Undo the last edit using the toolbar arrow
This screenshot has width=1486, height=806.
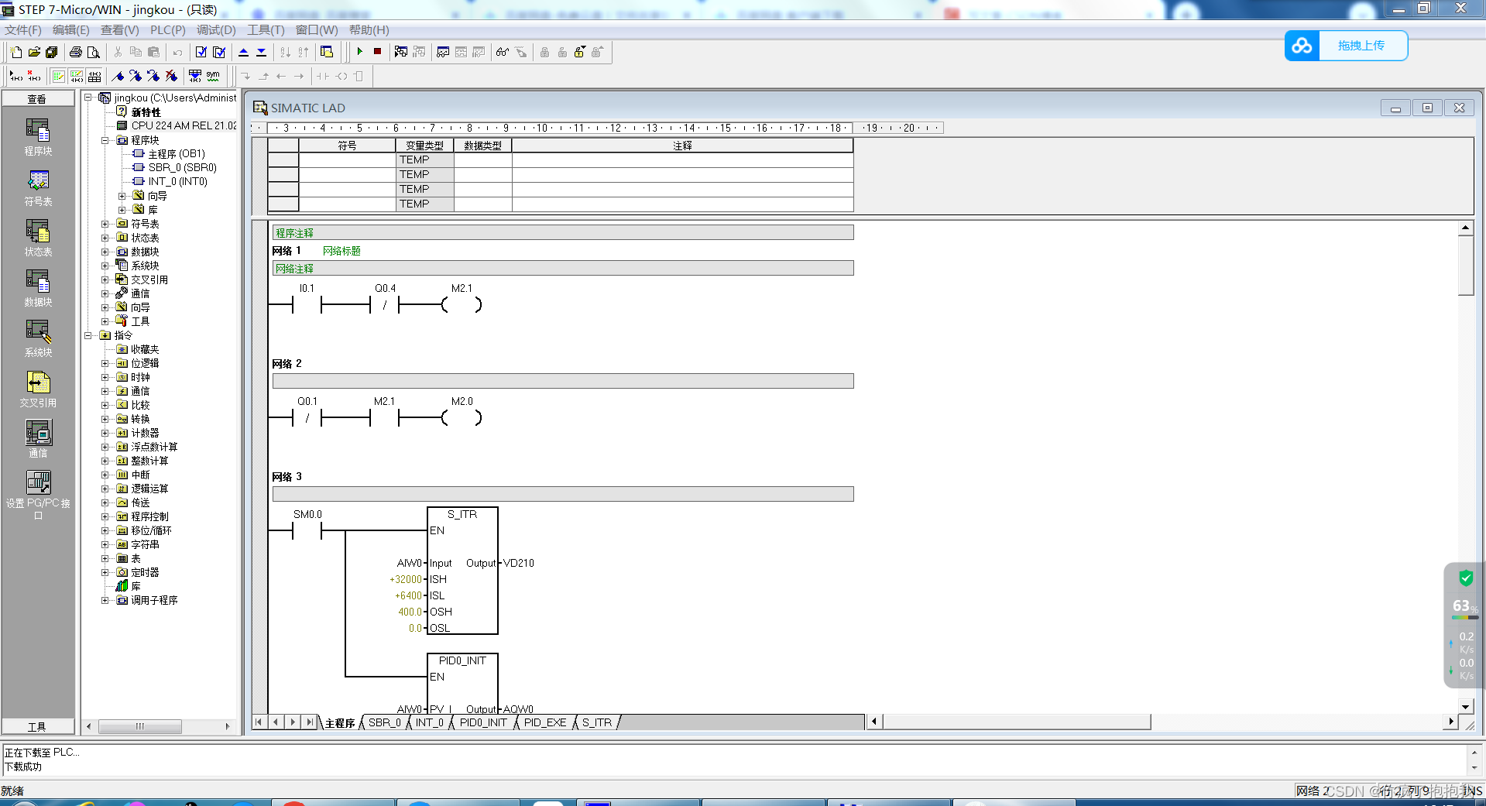177,52
